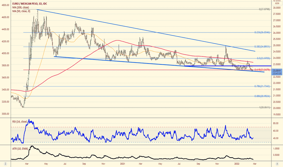Click the 80.00 RSI scale label
283x167 pixels.
click(x=276, y=123)
